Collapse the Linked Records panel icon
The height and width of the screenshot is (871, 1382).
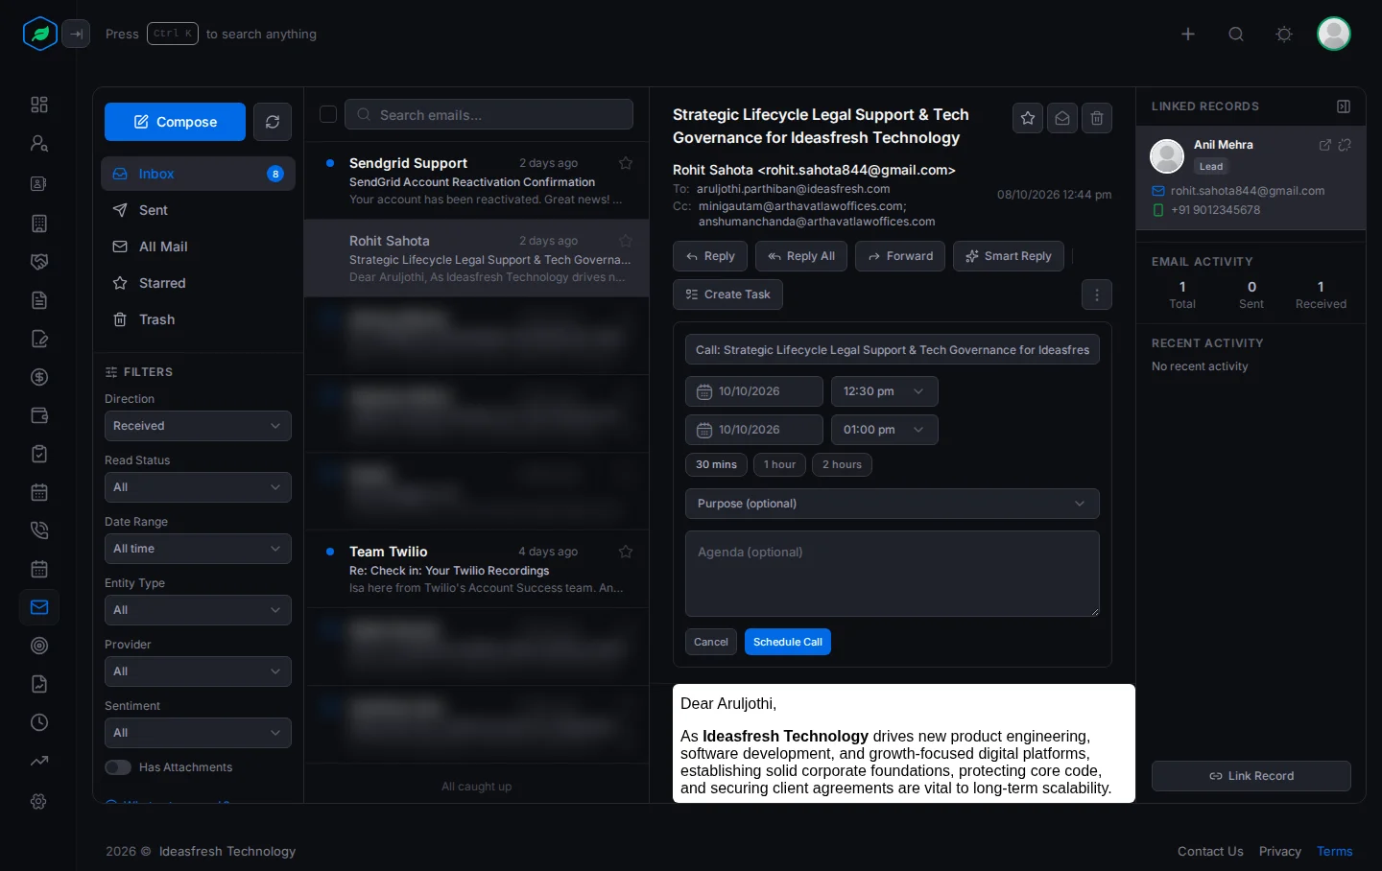1344,106
